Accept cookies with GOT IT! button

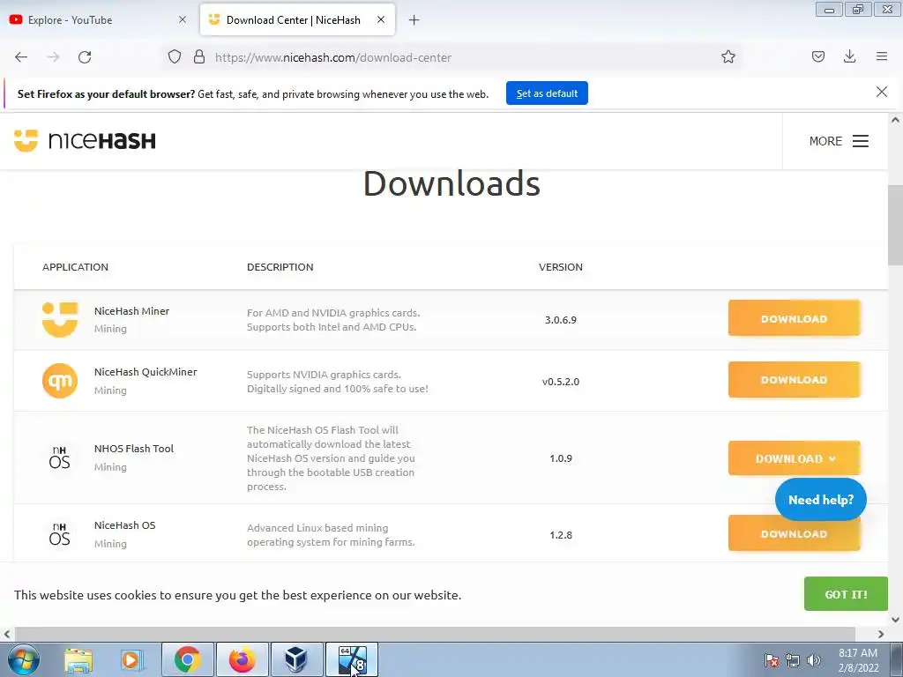pyautogui.click(x=846, y=594)
